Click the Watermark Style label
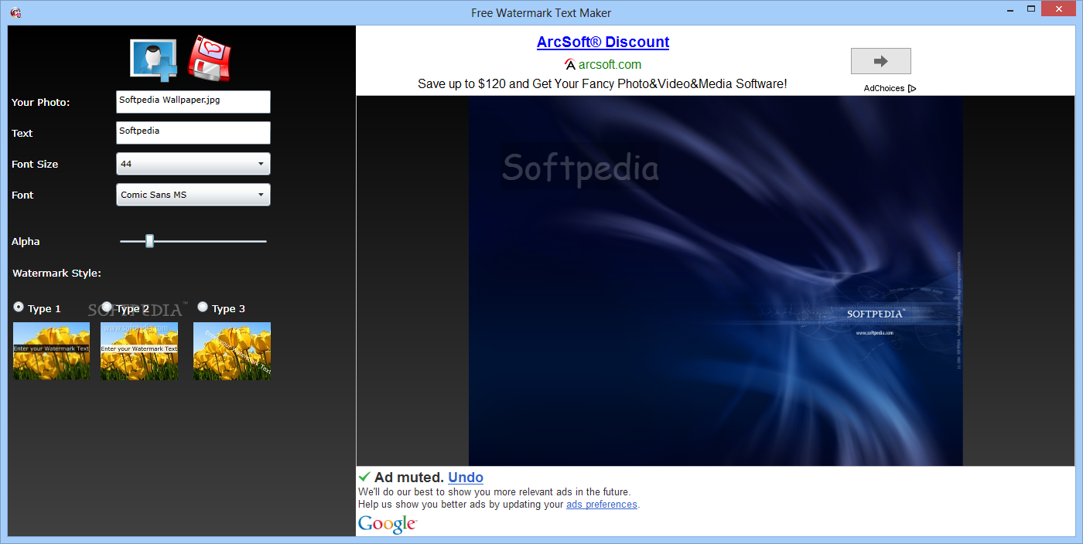This screenshot has width=1083, height=544. (x=56, y=273)
